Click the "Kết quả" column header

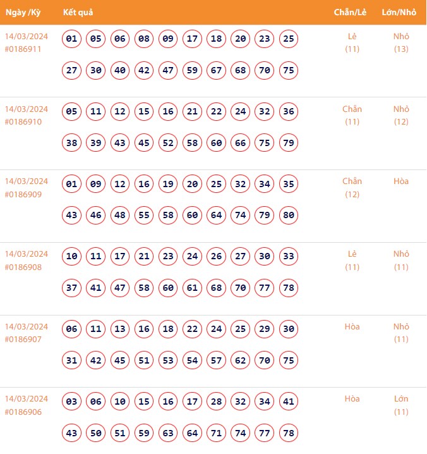pyautogui.click(x=78, y=12)
